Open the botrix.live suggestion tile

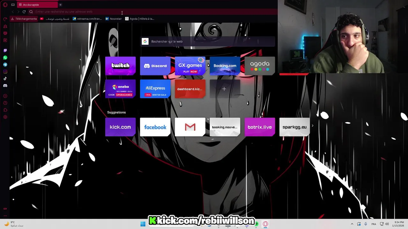pyautogui.click(x=260, y=127)
